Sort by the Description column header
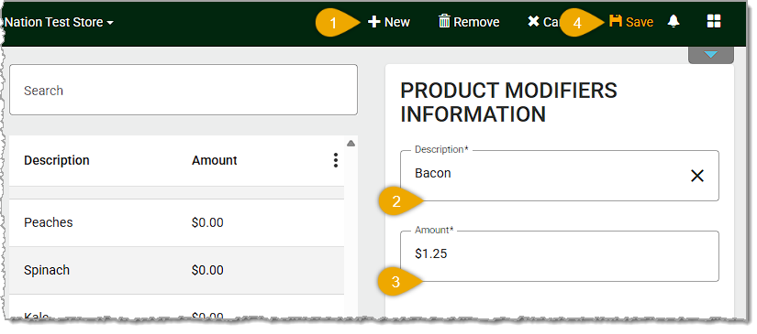 (x=57, y=160)
